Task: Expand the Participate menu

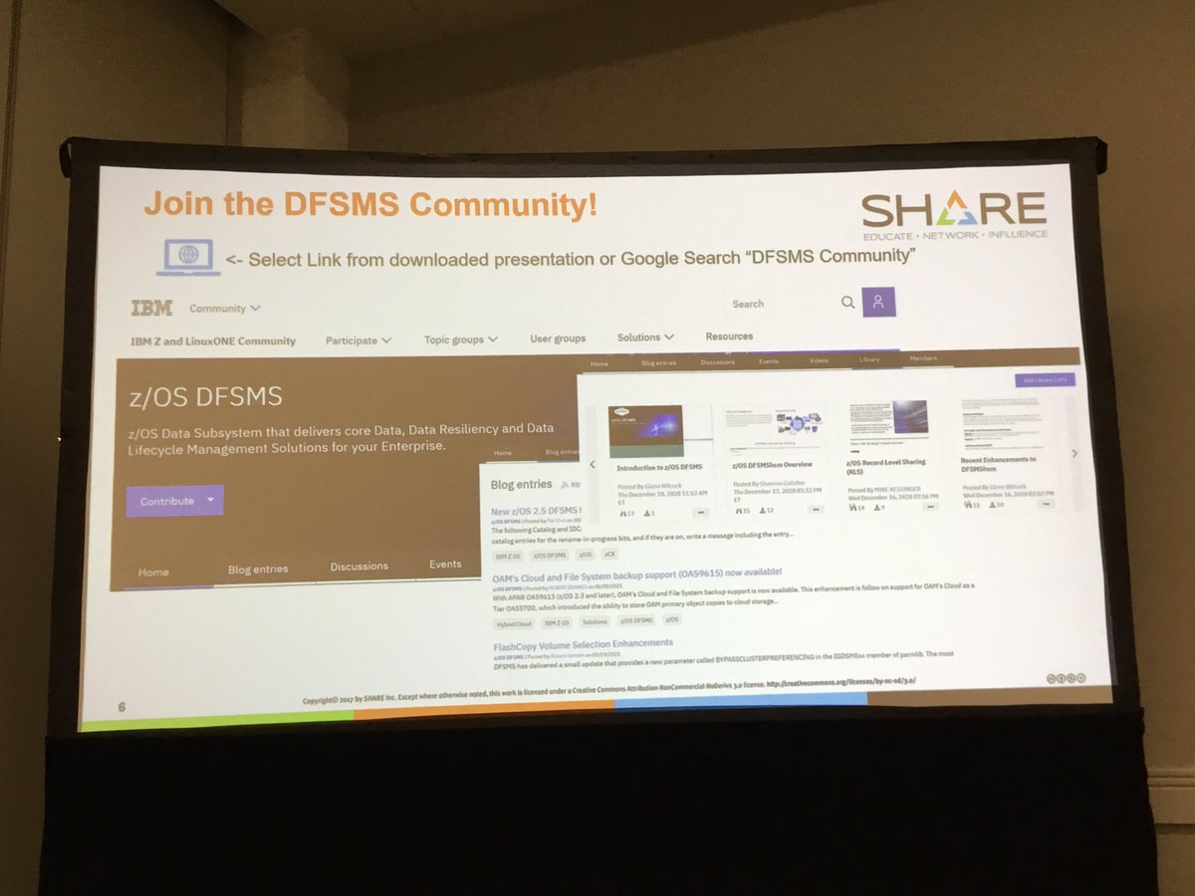Action: [x=358, y=339]
